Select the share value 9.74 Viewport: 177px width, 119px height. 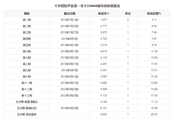[x=154, y=45]
